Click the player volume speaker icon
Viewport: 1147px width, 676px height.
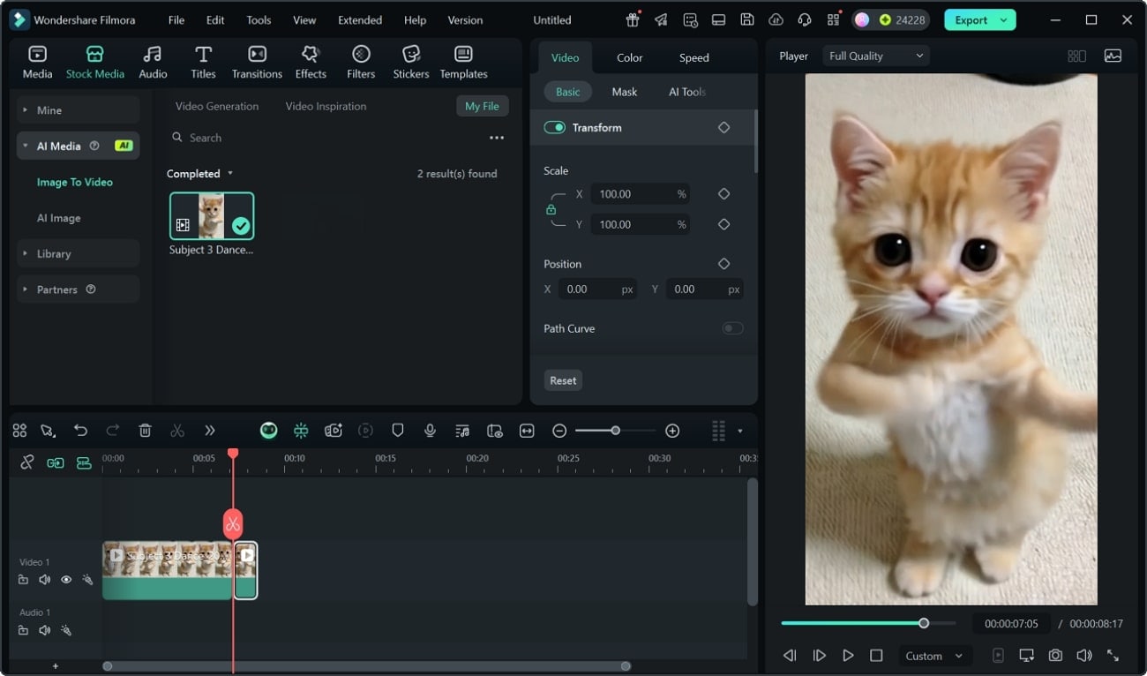(1084, 656)
